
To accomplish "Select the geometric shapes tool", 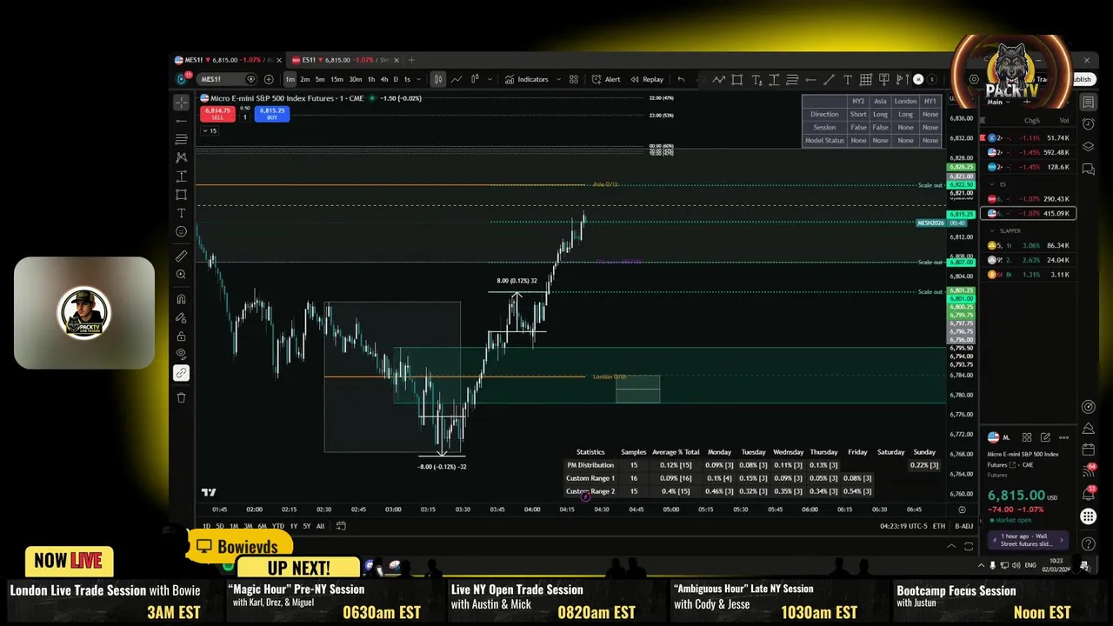I will pos(181,195).
